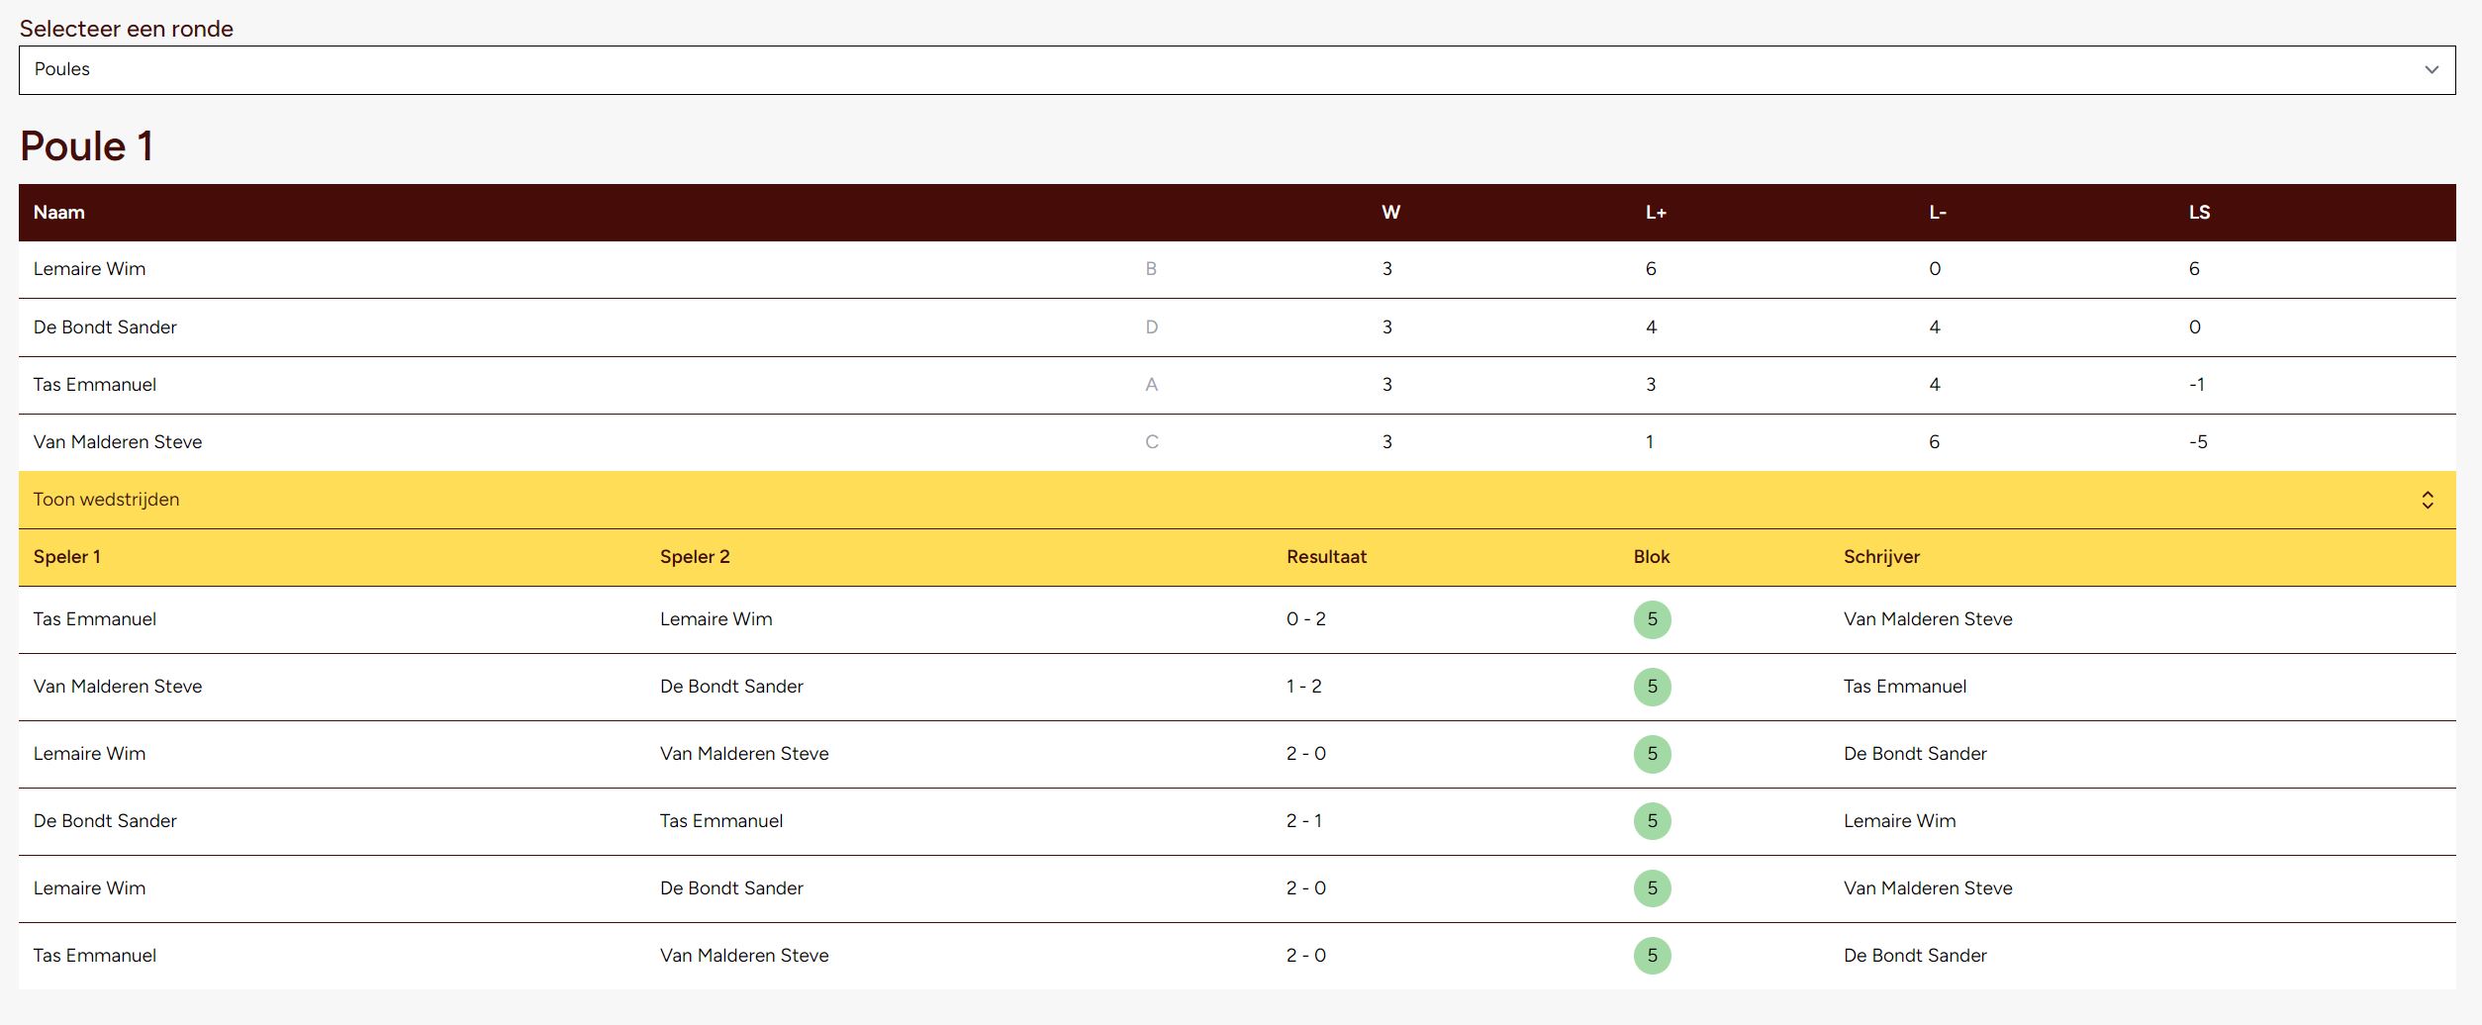Image resolution: width=2482 pixels, height=1025 pixels.
Task: Click the 'Schrijver' column header
Action: pos(1881,557)
